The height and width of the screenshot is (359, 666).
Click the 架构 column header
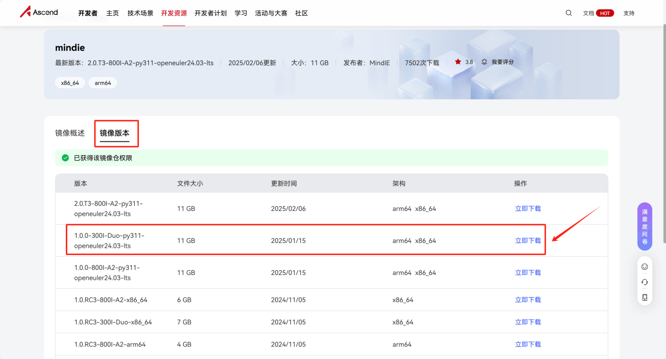(399, 184)
